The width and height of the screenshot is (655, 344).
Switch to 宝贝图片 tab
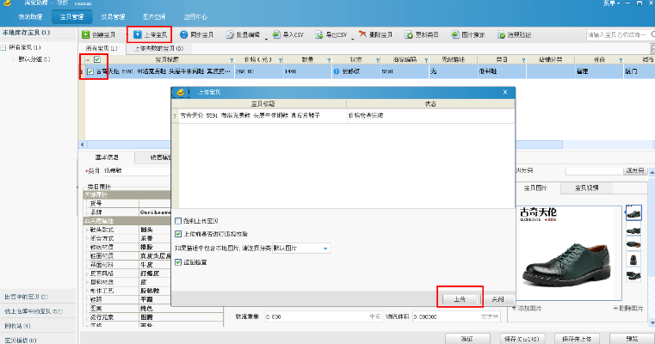[535, 187]
